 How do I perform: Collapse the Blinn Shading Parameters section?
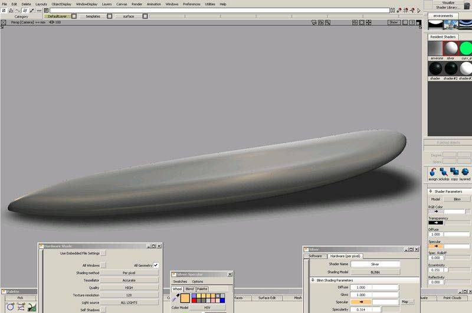click(313, 280)
